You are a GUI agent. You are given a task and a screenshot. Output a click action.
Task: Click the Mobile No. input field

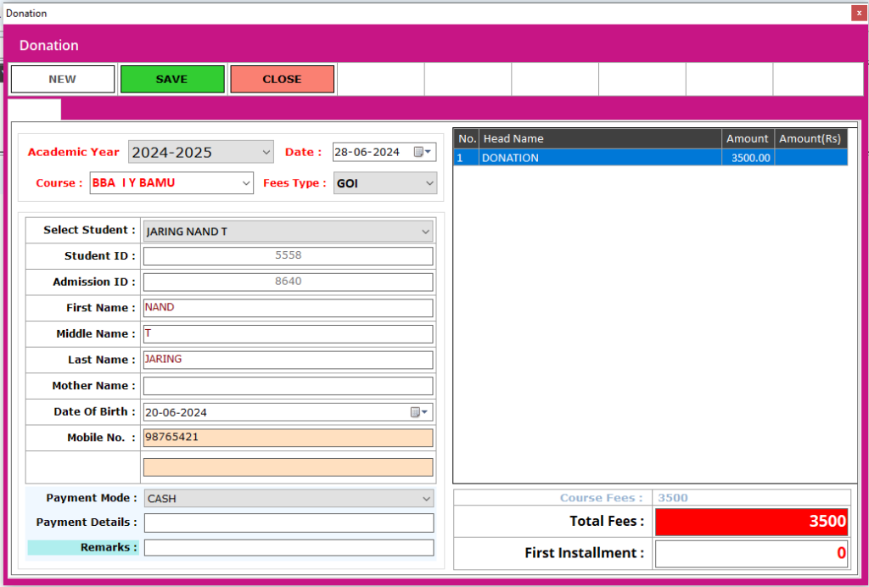tap(288, 438)
